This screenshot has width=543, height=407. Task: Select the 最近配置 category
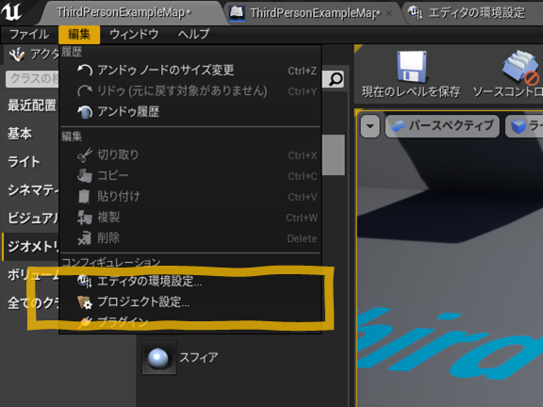32,106
